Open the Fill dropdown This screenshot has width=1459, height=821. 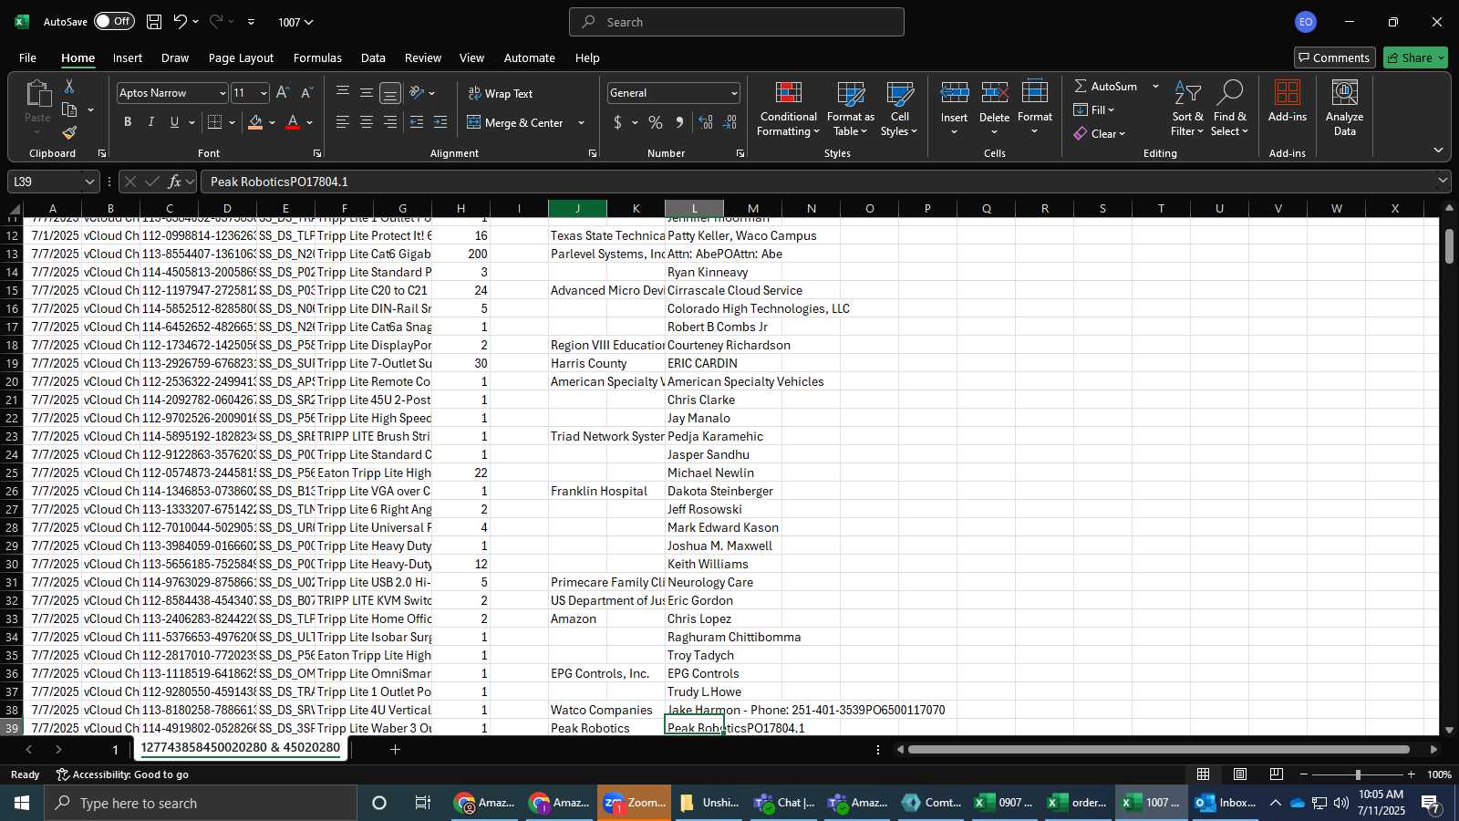pyautogui.click(x=1093, y=109)
